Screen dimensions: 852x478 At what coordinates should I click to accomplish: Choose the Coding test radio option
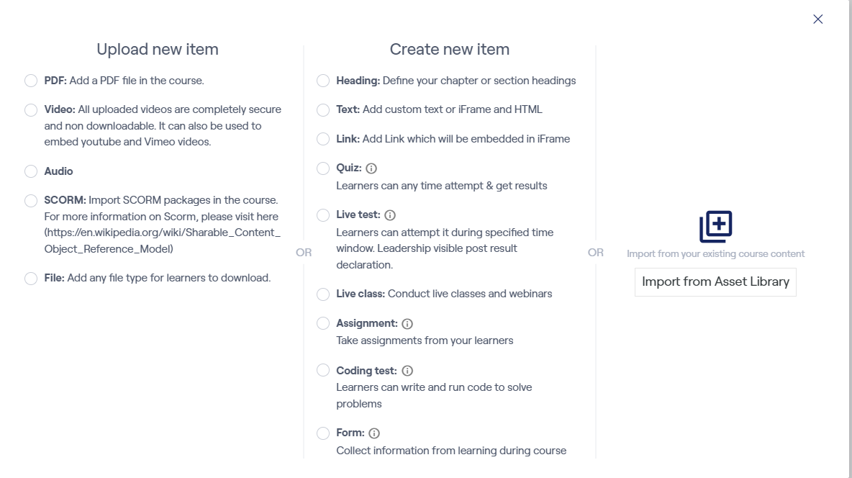coord(323,371)
